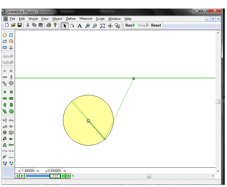Click the Reset button
Image resolution: width=227 pixels, height=187 pixels.
(x=156, y=25)
